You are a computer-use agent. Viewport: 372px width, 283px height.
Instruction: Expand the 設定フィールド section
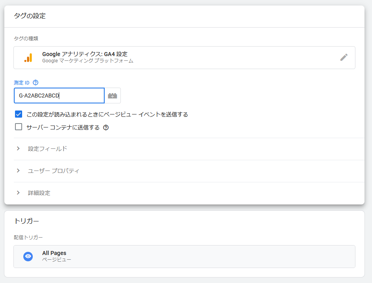coord(189,149)
